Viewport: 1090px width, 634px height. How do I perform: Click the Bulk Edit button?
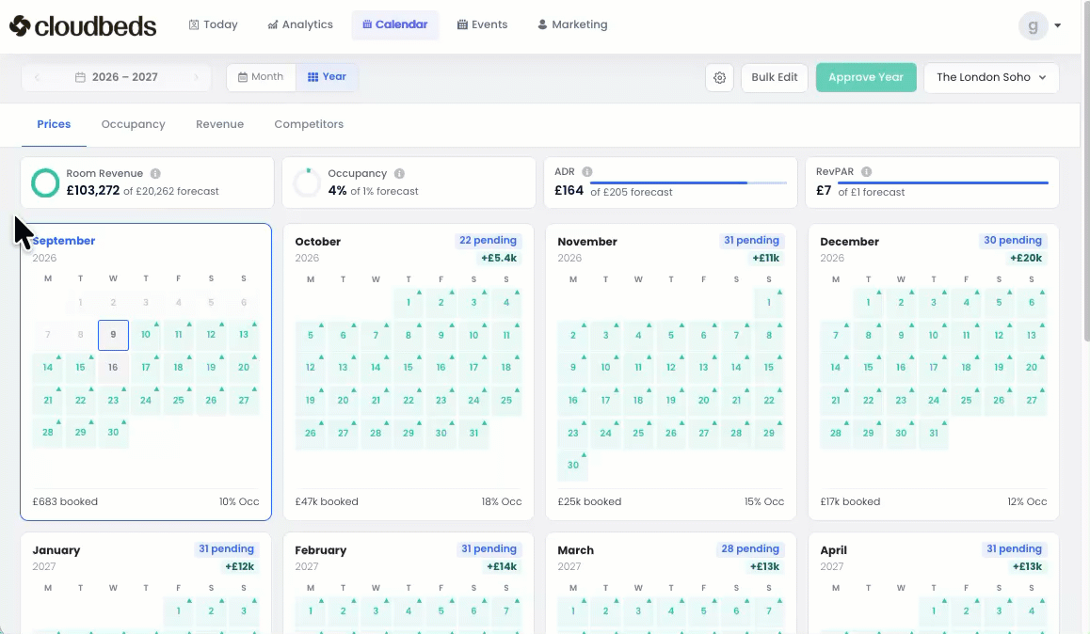click(775, 78)
